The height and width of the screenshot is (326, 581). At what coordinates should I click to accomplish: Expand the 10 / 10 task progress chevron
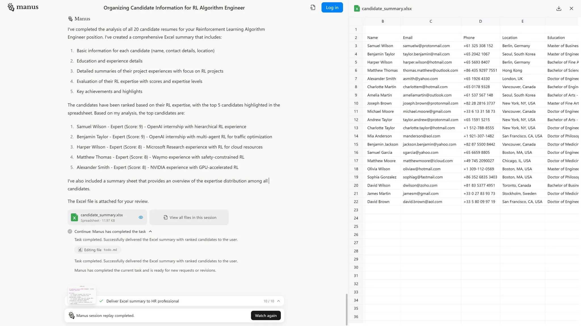279,301
